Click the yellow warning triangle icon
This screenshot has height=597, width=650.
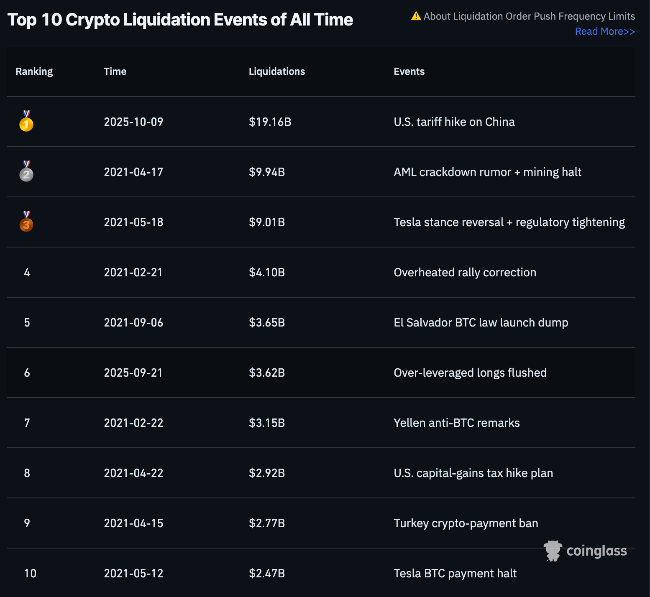point(416,16)
